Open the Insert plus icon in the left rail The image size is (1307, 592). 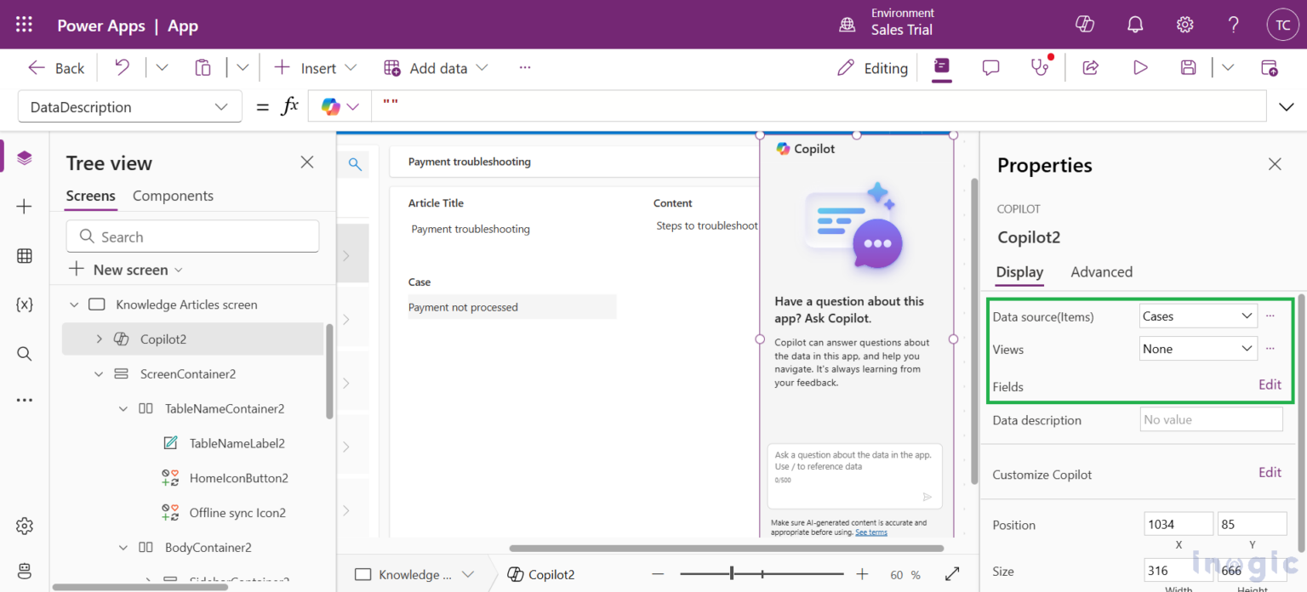[24, 206]
